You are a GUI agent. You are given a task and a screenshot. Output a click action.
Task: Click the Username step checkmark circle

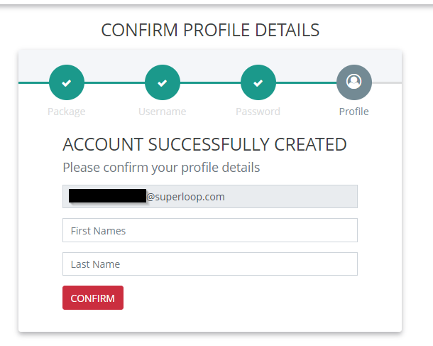[163, 83]
